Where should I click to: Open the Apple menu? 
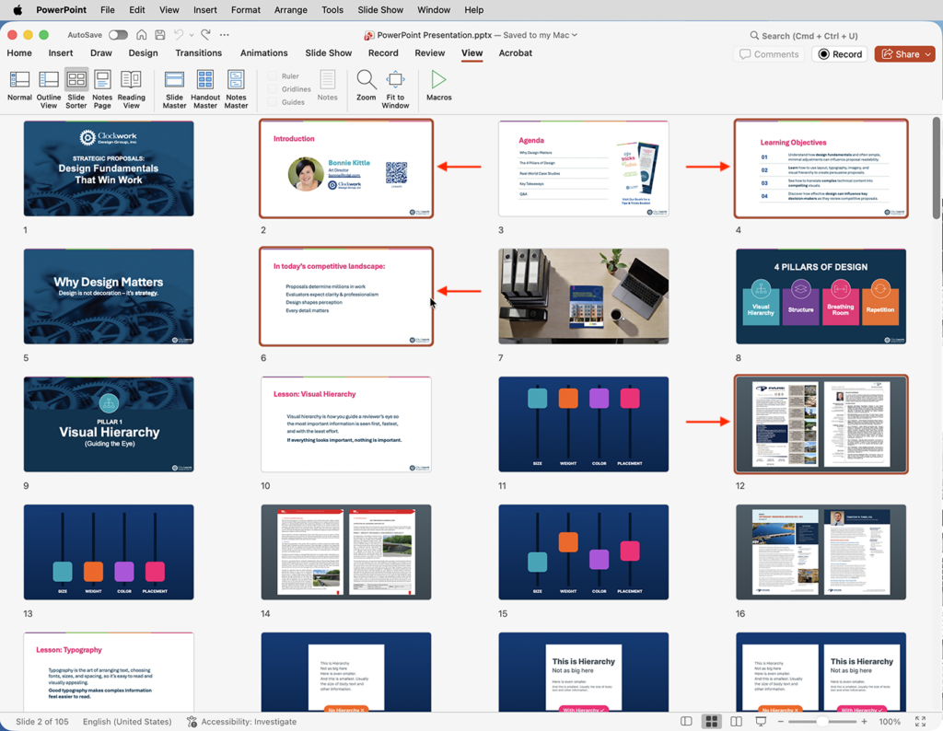pyautogui.click(x=17, y=9)
